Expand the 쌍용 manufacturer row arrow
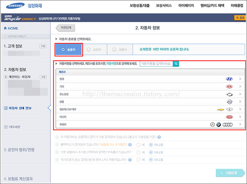 240,102
